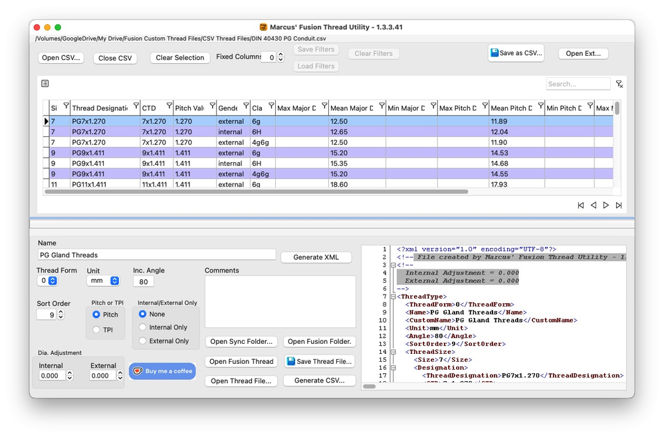The height and width of the screenshot is (437, 664).
Task: Collapse the ThreadSize node in XML
Action: pyautogui.click(x=393, y=352)
